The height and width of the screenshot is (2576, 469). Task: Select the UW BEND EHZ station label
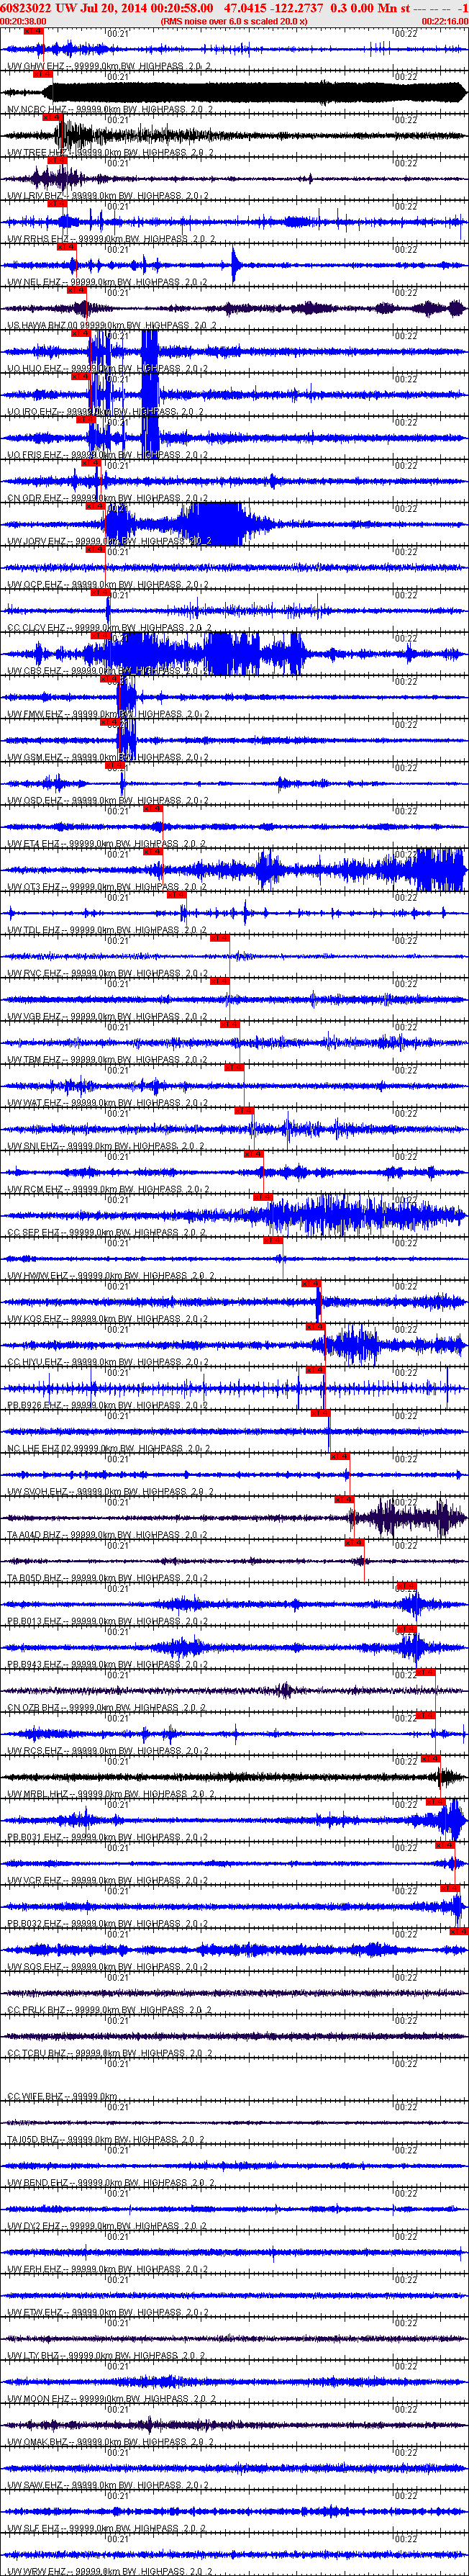110,2182
